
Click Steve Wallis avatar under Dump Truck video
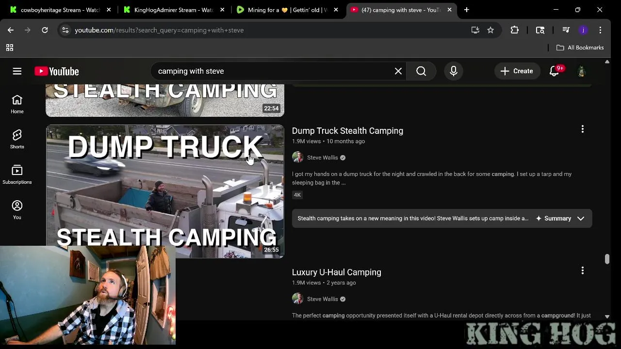(298, 158)
